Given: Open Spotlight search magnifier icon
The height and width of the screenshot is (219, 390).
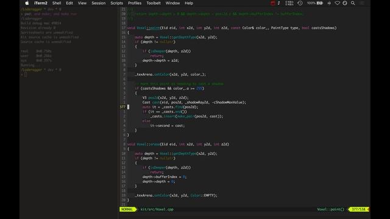Looking at the screenshot, I should (x=353, y=3).
